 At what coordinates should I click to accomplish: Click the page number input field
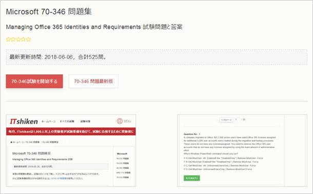237,120
